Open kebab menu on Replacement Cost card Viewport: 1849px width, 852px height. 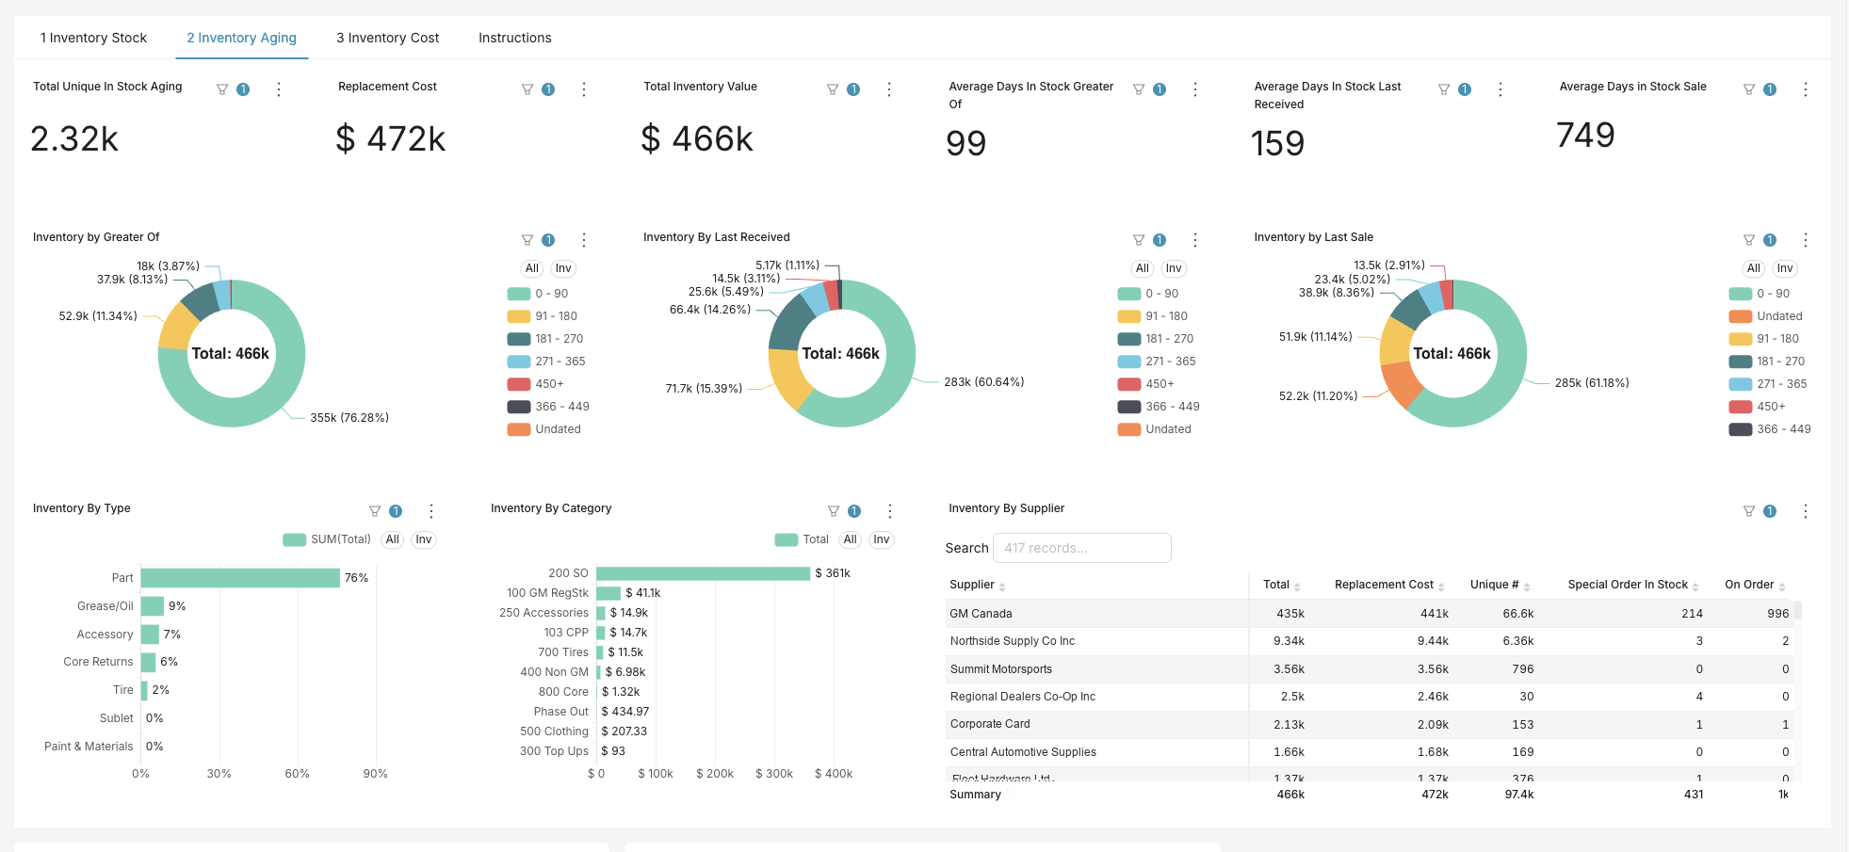pos(584,89)
